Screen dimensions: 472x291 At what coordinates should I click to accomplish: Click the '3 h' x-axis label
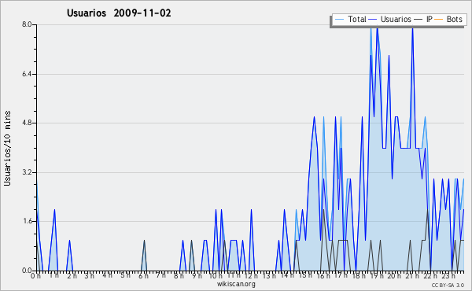click(90, 276)
